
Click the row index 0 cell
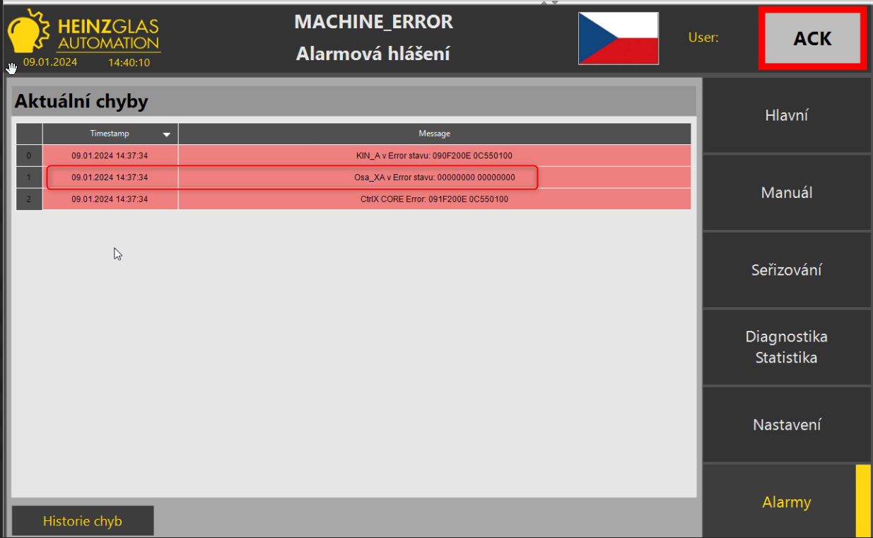tap(29, 156)
